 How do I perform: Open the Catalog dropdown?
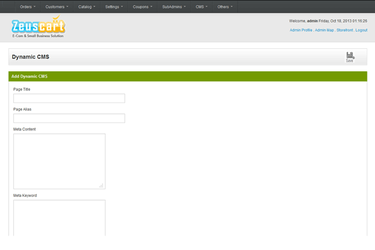(x=87, y=6)
